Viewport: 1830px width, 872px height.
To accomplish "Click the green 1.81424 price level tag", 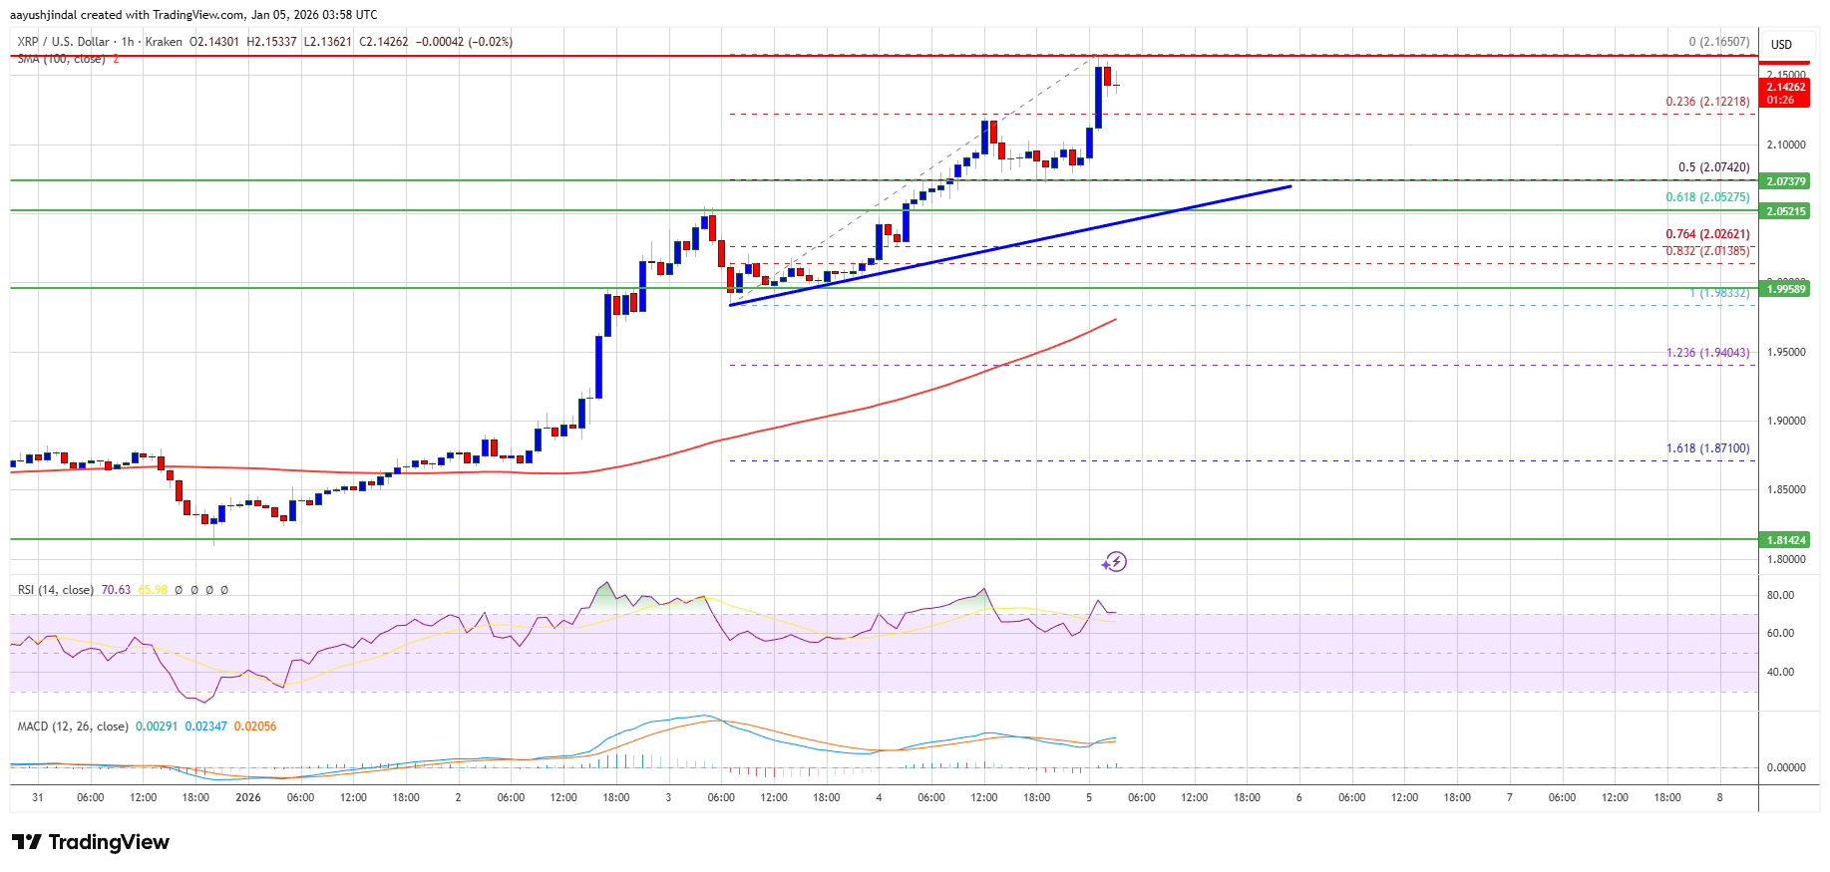I will [1785, 540].
